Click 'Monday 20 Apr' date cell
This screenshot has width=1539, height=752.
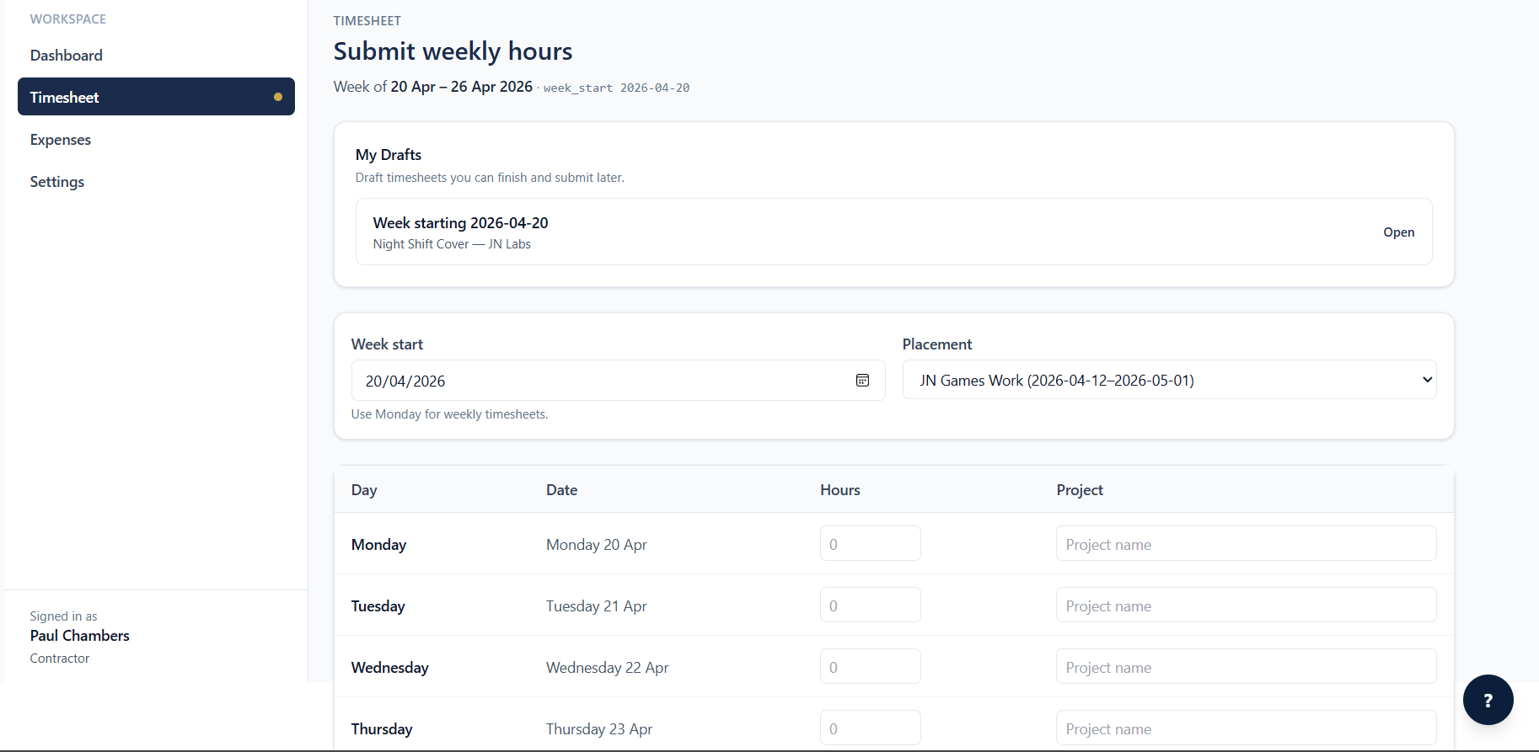[x=597, y=545]
